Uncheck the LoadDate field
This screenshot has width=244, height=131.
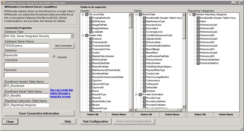(x=91, y=32)
